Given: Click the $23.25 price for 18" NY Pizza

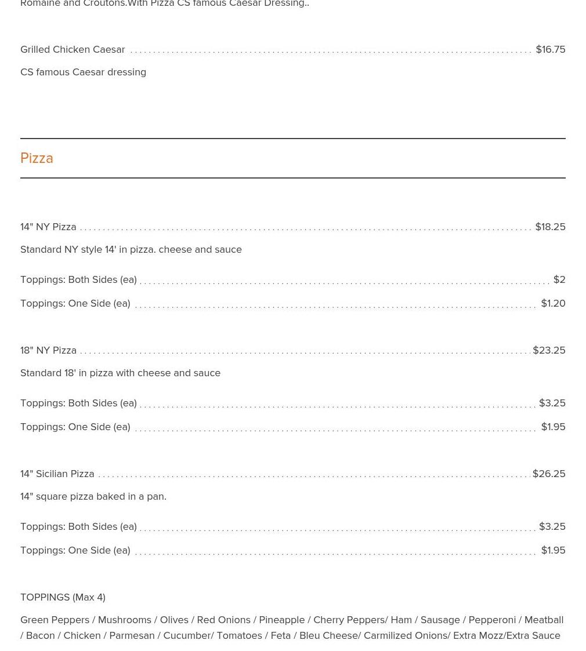Looking at the screenshot, I should [x=549, y=350].
